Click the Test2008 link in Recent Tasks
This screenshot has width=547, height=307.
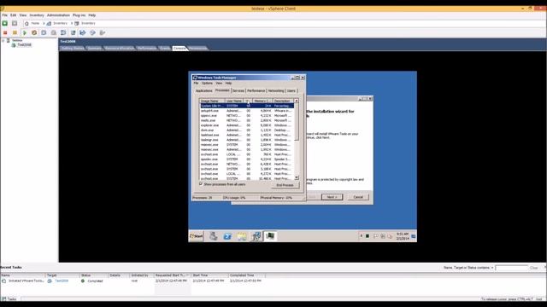click(x=62, y=281)
